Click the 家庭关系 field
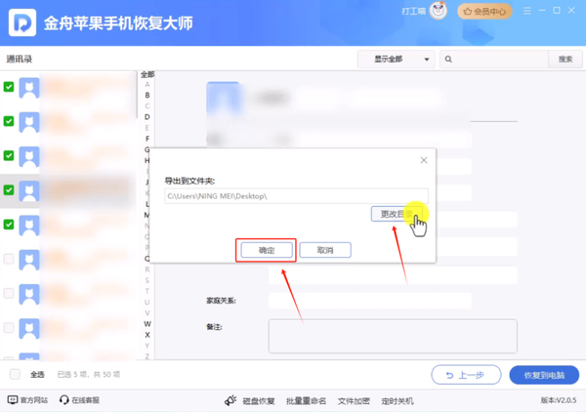Viewport: 586px width, 412px height. tap(369, 301)
